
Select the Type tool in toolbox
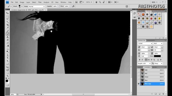[8, 58]
